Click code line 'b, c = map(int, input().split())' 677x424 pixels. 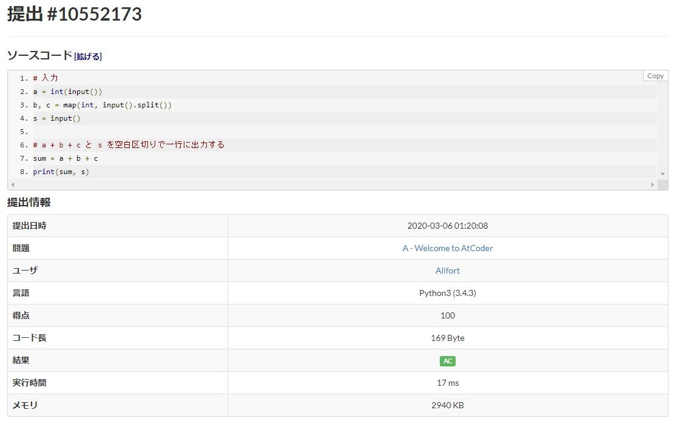point(103,105)
